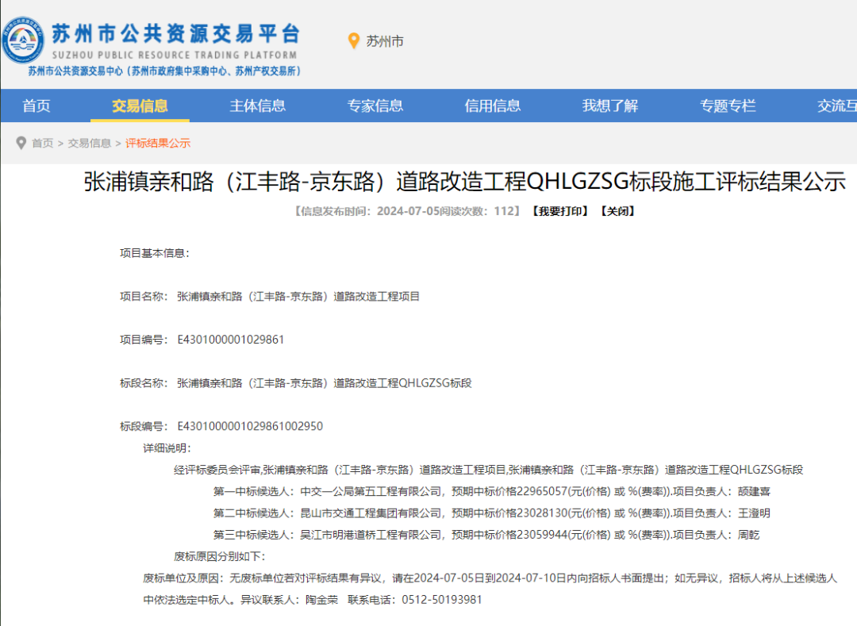Image resolution: width=857 pixels, height=626 pixels.
Task: Open the 交流互动 navigation tab
Action: click(836, 106)
